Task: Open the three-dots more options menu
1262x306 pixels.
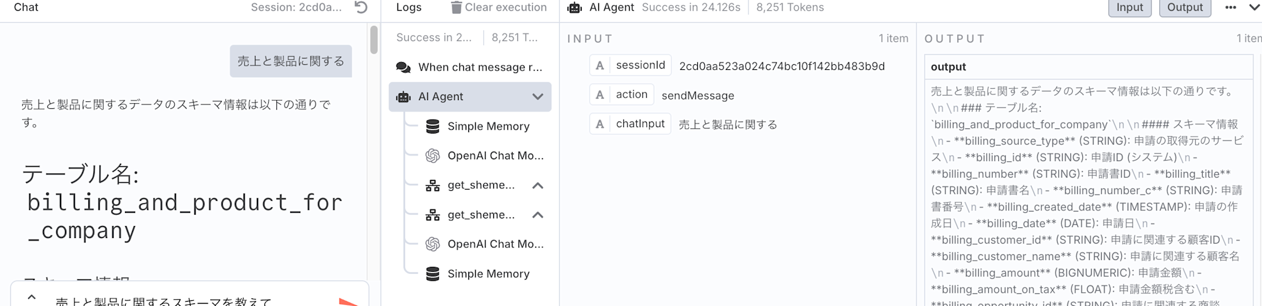Action: click(x=1230, y=8)
